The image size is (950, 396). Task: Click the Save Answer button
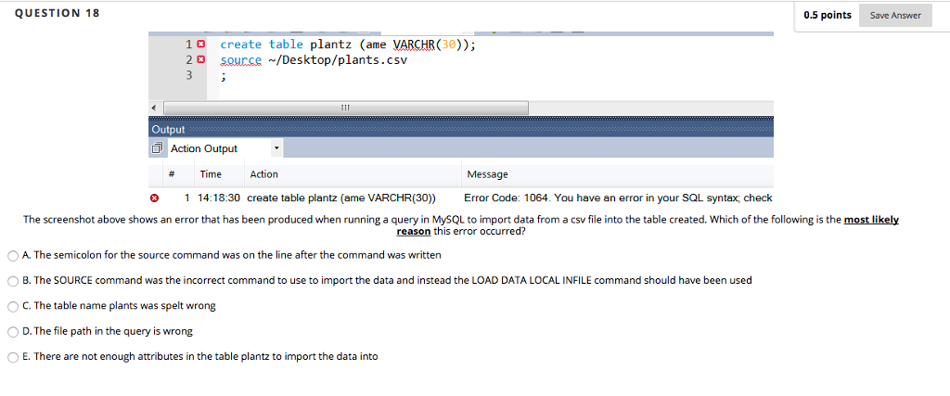pyautogui.click(x=895, y=15)
